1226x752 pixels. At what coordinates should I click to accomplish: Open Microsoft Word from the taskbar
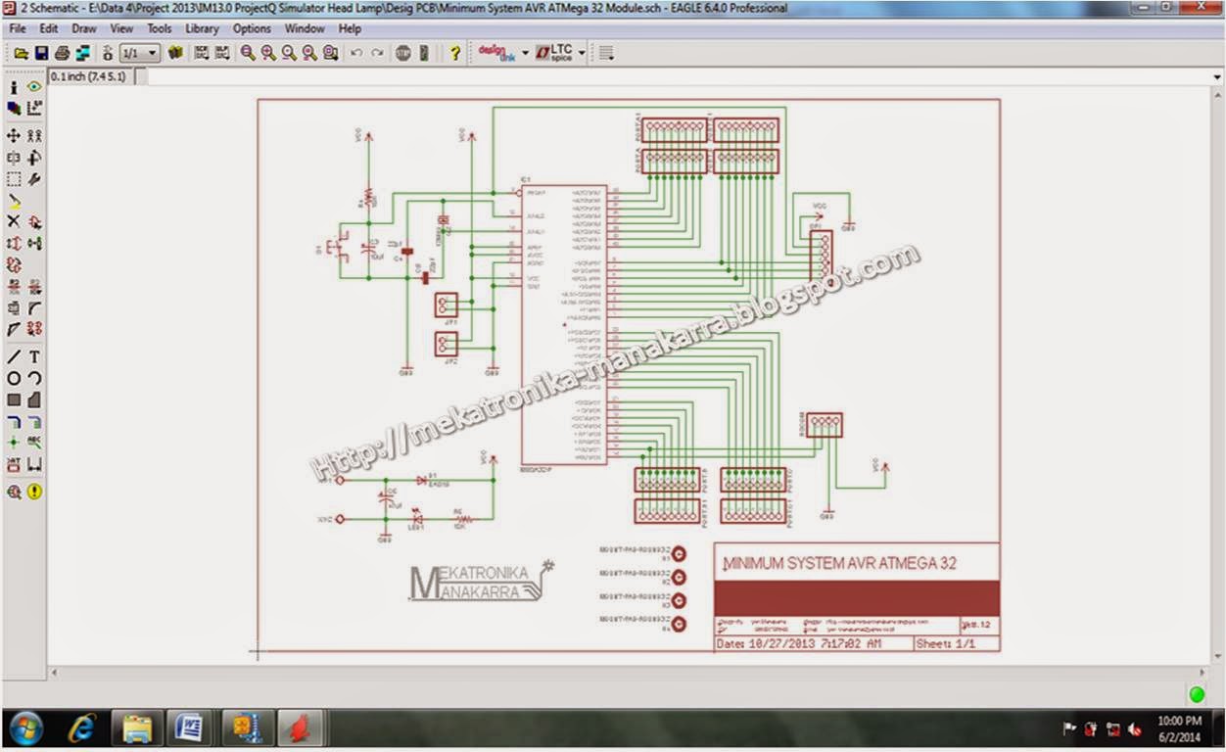pyautogui.click(x=188, y=728)
